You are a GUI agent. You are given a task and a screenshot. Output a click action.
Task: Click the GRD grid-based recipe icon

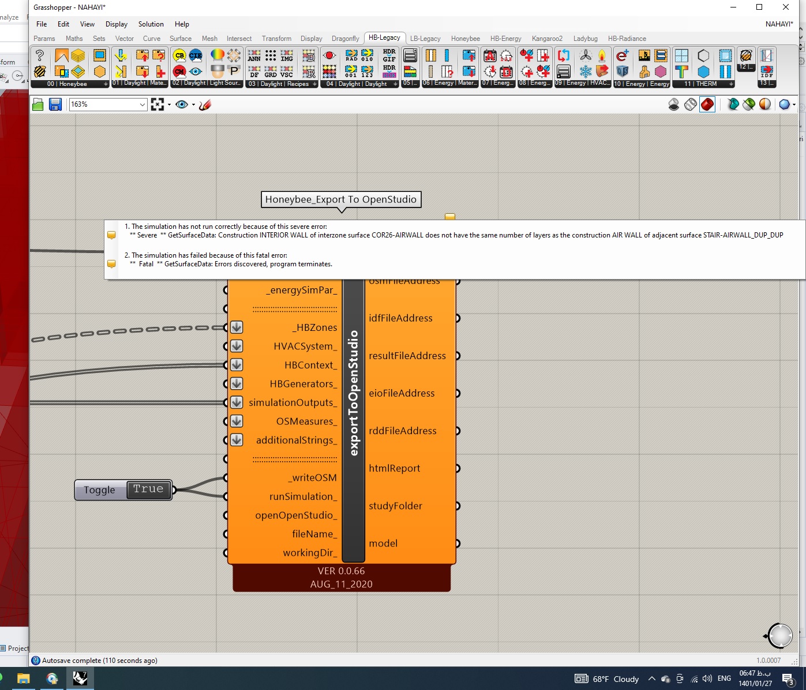271,71
